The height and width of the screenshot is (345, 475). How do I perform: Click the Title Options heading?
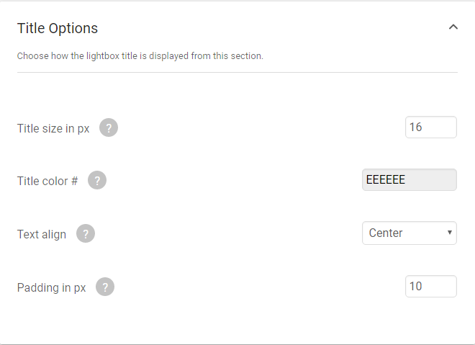pyautogui.click(x=58, y=28)
